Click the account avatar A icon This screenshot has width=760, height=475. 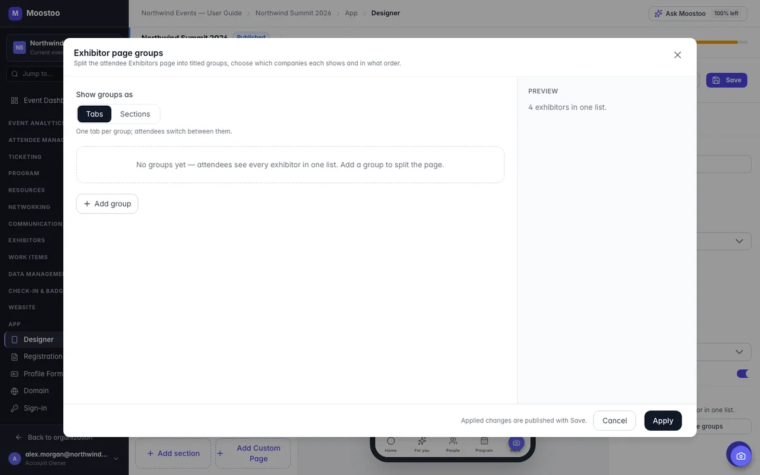(15, 459)
